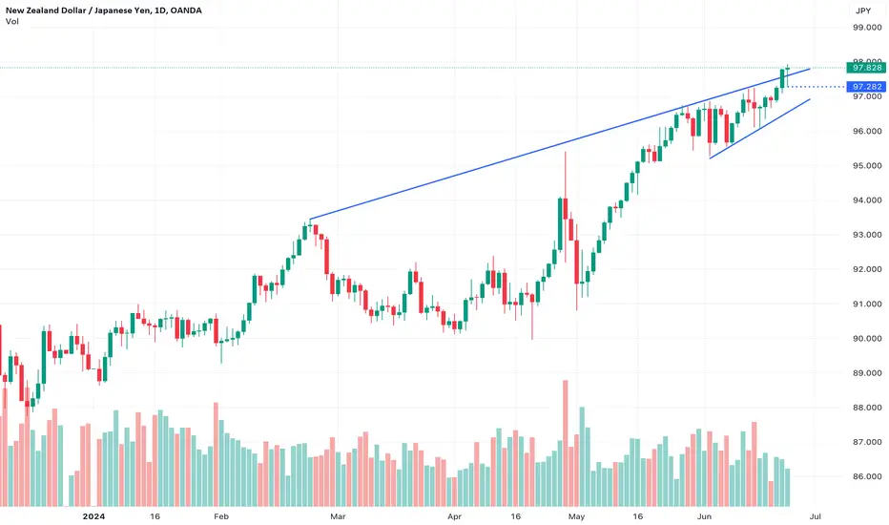Select the Vol indicator label
Screen dimensions: 889x525
pos(11,22)
